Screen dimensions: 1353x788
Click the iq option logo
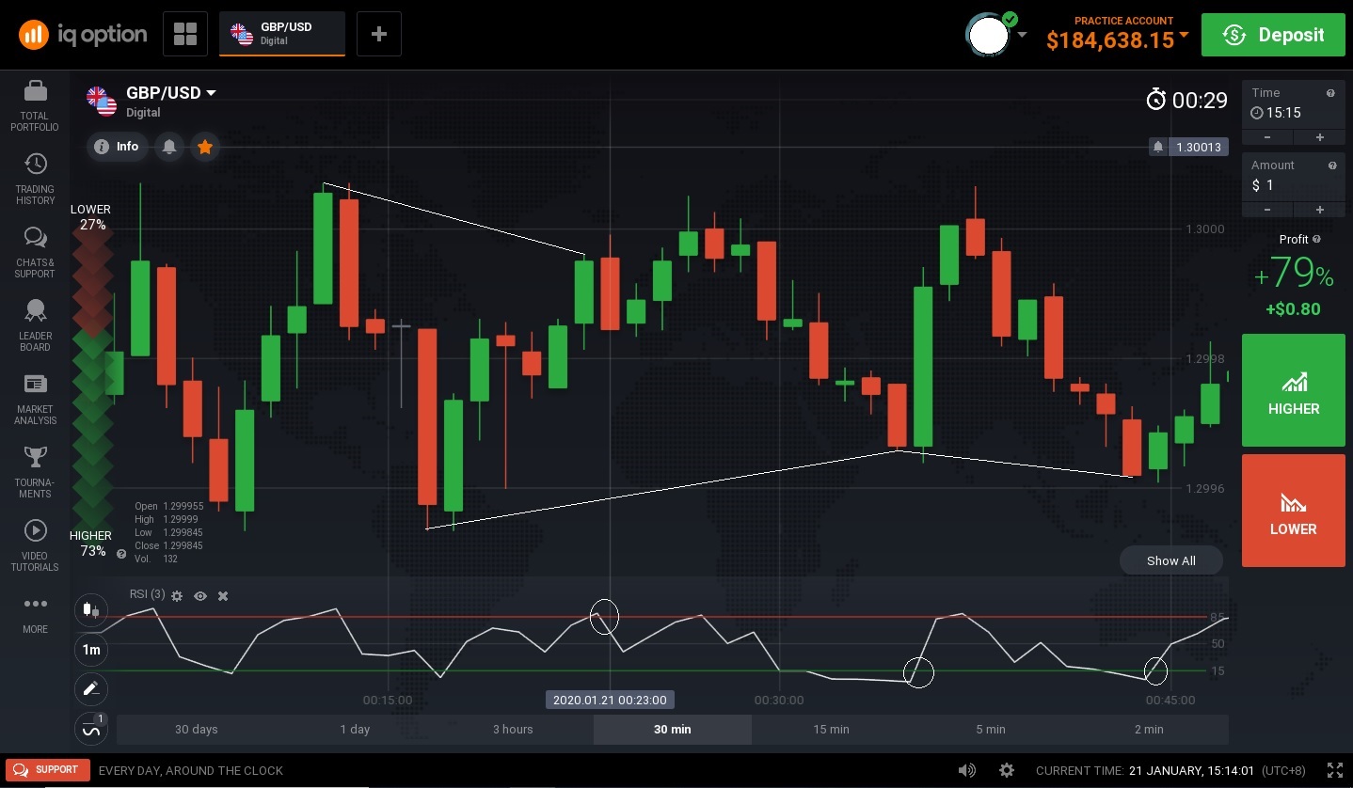(83, 35)
